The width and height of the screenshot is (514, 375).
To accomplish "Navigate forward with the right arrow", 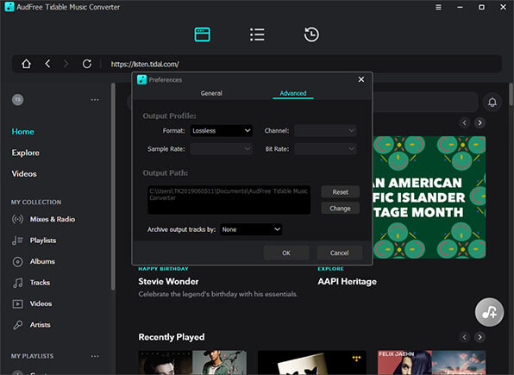I will 66,64.
